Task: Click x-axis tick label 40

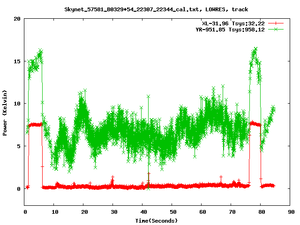Action: click(x=143, y=212)
